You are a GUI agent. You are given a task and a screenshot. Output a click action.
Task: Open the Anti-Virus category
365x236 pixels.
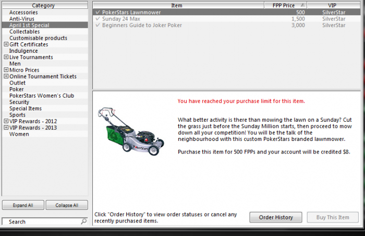coord(22,19)
